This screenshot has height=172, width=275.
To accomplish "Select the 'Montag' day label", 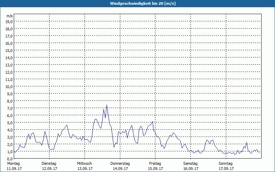I will [13, 163].
